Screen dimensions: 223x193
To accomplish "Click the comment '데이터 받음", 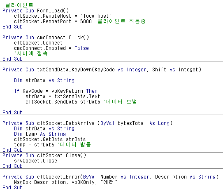I will [x=74, y=145].
